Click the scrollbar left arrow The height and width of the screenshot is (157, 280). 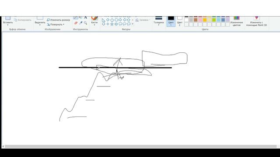coord(3,147)
